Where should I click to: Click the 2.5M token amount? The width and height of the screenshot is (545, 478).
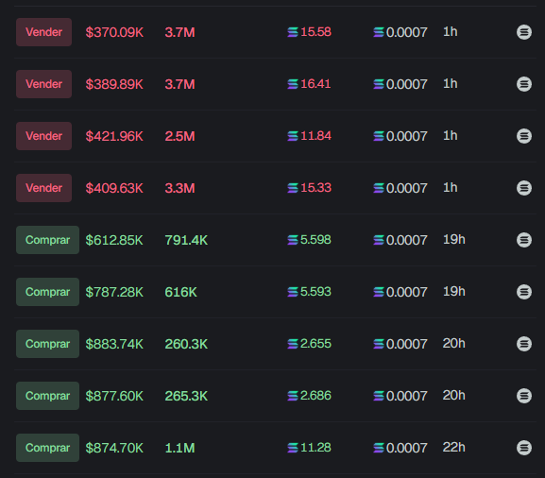pos(179,136)
